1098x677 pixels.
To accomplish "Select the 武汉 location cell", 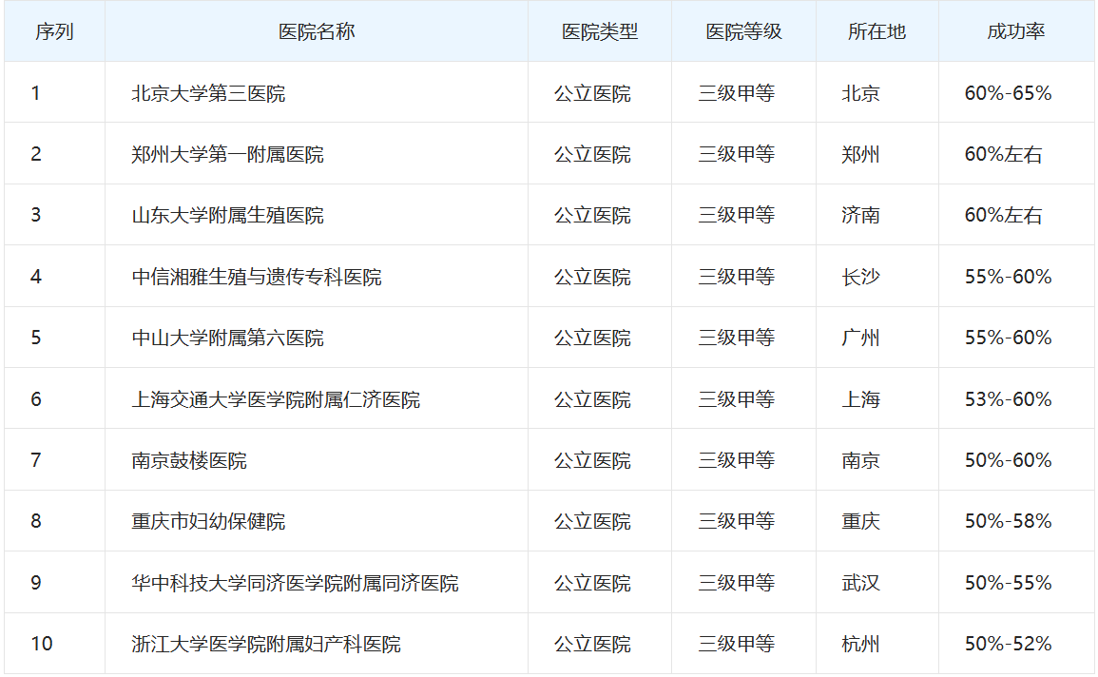I will [x=860, y=583].
